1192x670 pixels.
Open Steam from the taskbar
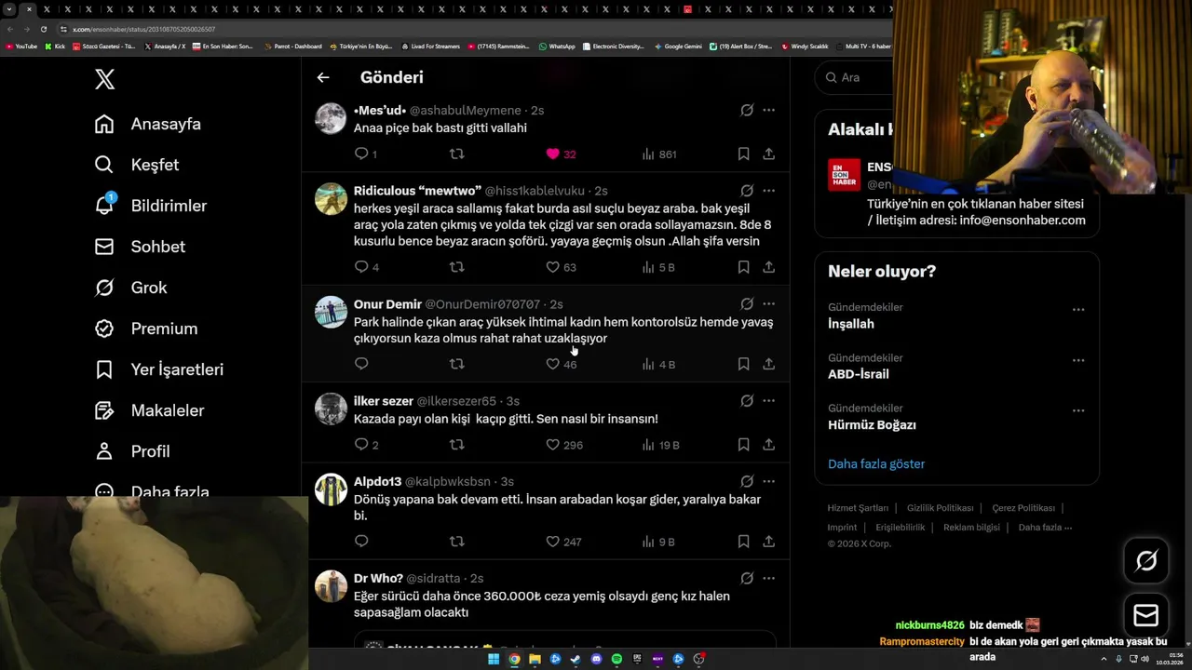point(576,659)
